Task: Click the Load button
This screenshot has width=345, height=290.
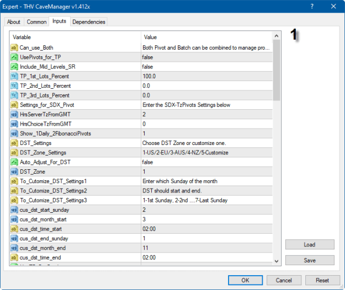Action: [310, 245]
